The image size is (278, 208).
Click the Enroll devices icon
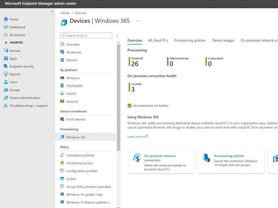point(62,119)
